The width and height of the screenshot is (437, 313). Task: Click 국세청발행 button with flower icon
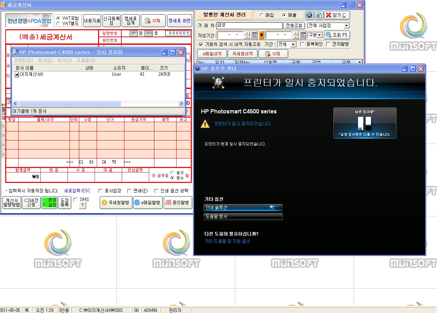(116, 202)
